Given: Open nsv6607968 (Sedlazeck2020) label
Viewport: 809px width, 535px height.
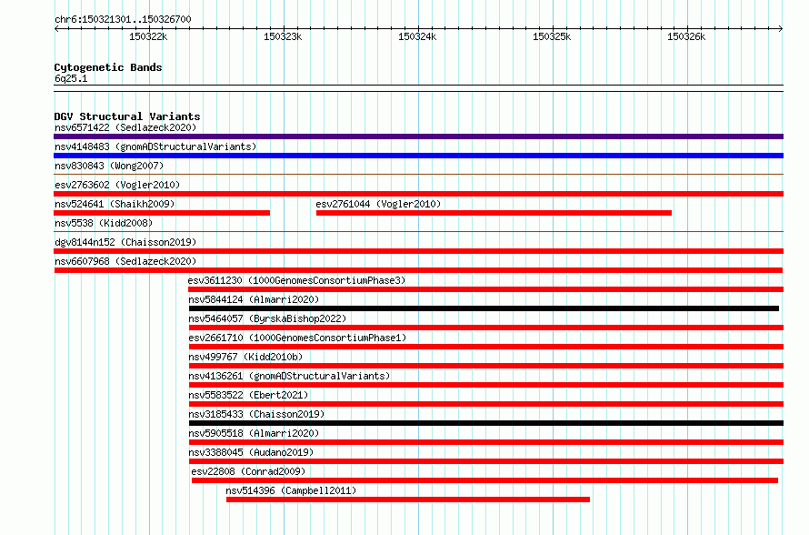Looking at the screenshot, I should click(x=125, y=261).
